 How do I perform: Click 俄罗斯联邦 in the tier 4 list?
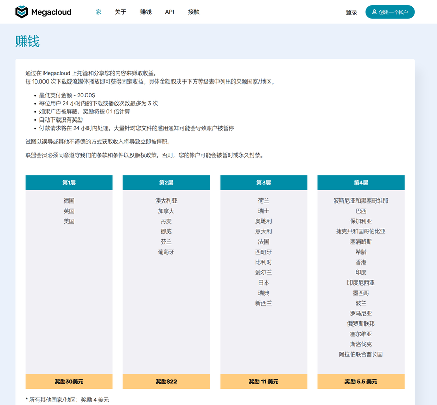(361, 324)
